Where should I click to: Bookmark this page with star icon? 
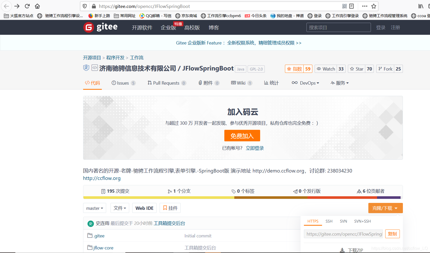pos(374,6)
